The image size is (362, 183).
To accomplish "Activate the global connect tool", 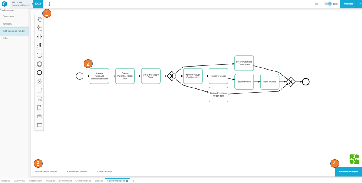I will (x=39, y=45).
